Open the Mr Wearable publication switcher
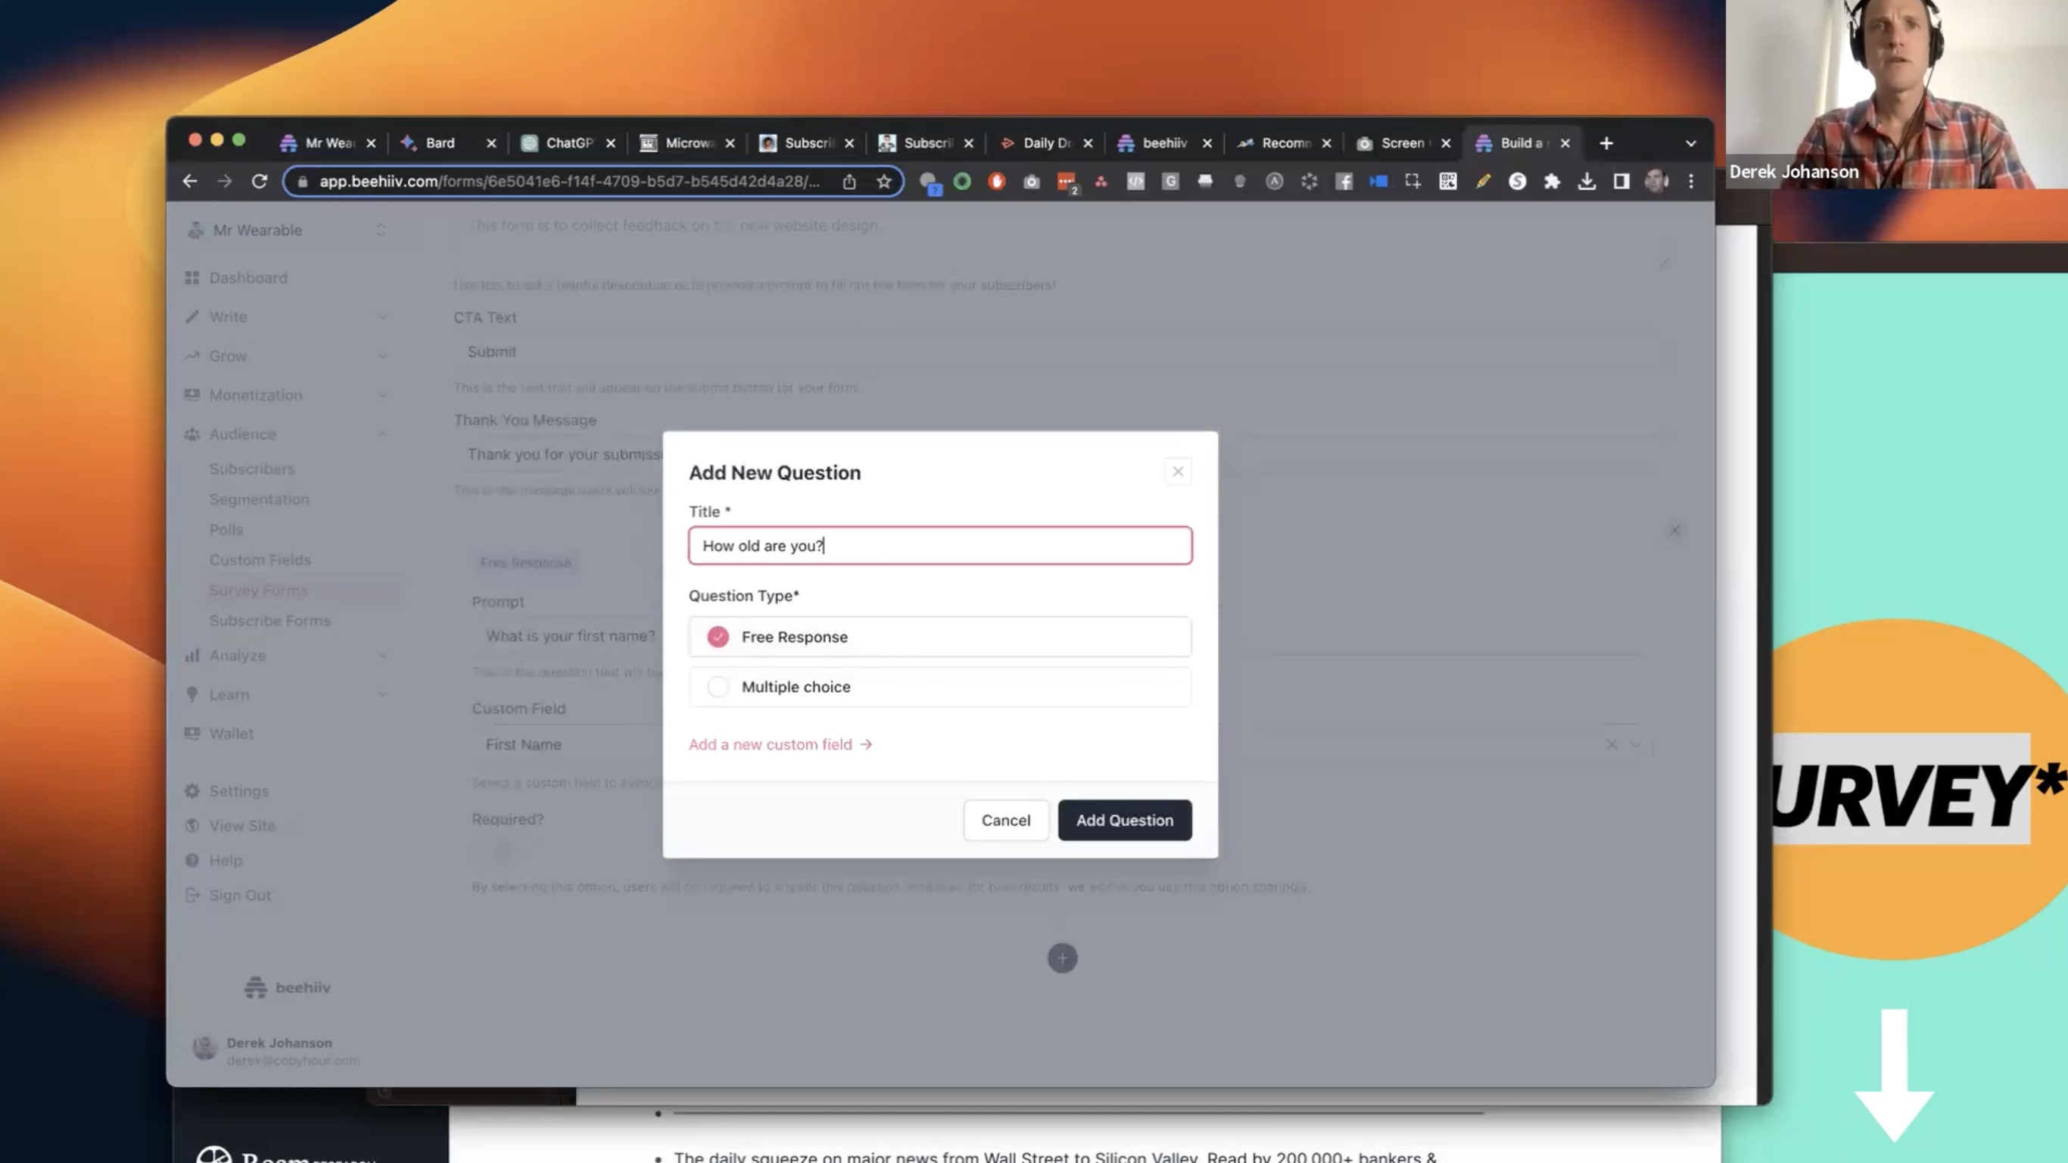The width and height of the screenshot is (2068, 1163). [x=287, y=230]
